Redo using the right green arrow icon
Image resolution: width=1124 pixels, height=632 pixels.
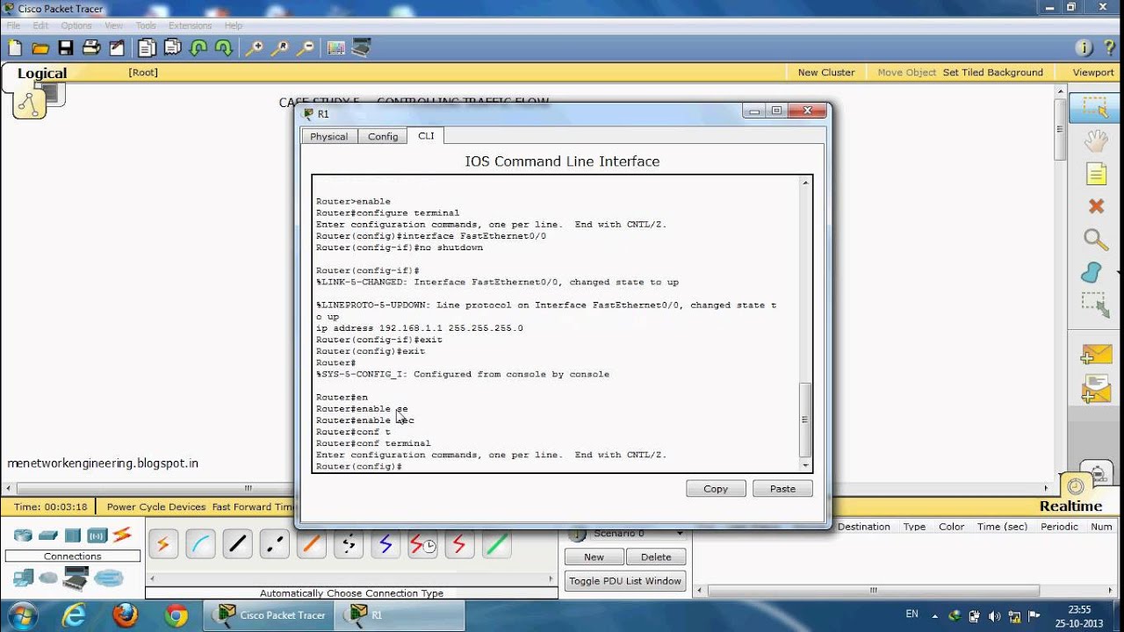click(x=224, y=48)
